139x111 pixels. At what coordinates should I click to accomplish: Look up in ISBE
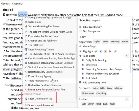click(x=105, y=104)
